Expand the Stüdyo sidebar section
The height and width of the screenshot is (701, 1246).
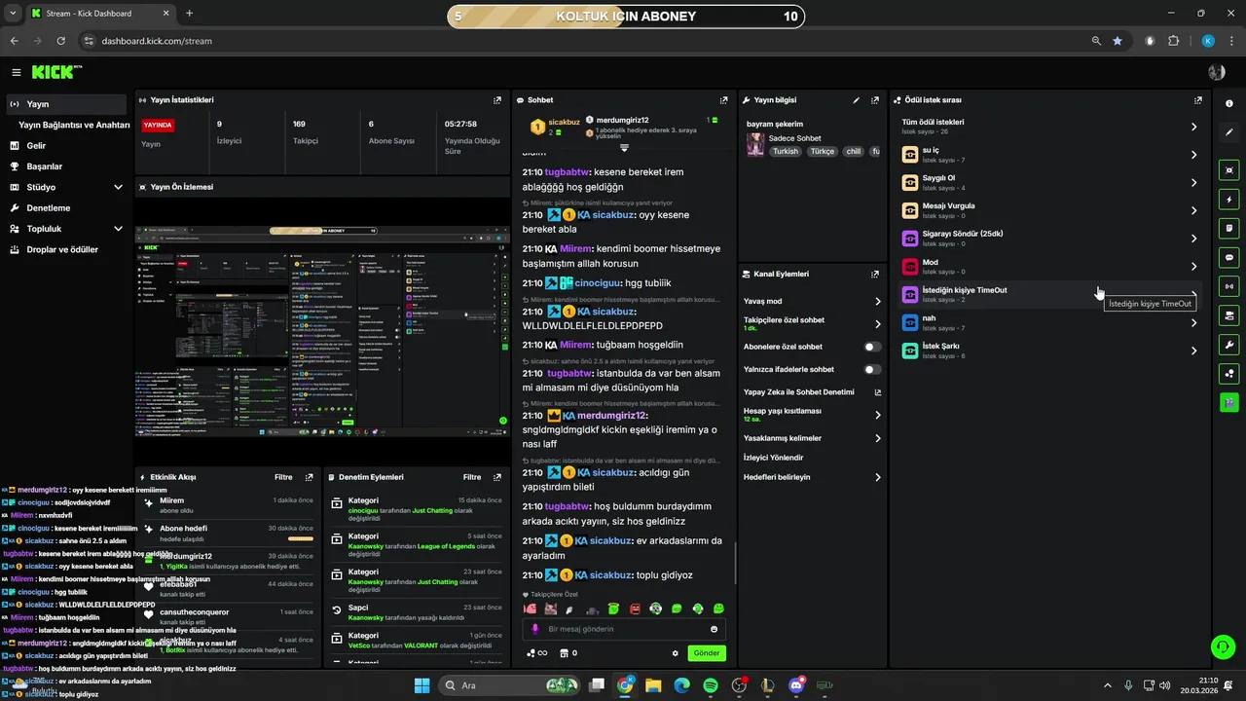118,187
